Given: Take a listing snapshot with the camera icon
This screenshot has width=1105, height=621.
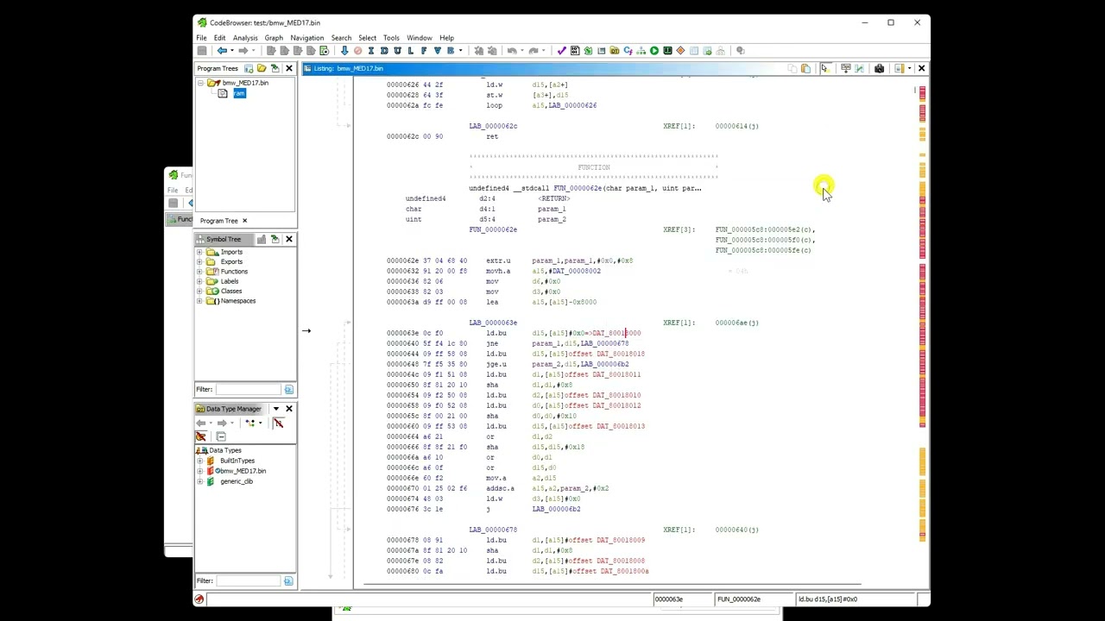Looking at the screenshot, I should coord(879,68).
